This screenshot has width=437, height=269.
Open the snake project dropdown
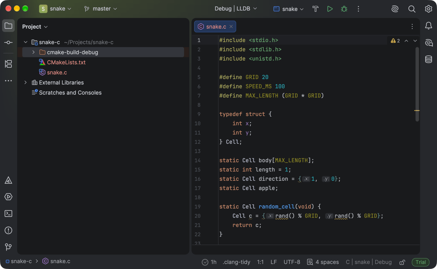pyautogui.click(x=55, y=9)
